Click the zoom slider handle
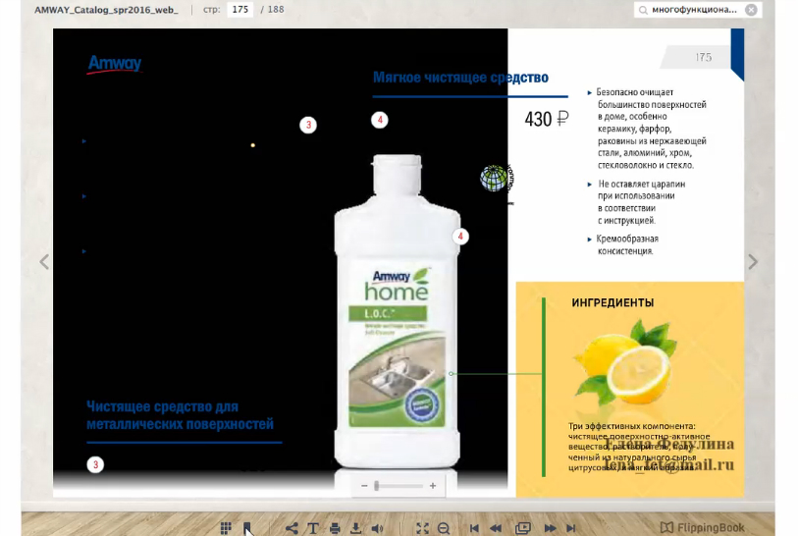Screen dimensions: 798x536 (377, 486)
